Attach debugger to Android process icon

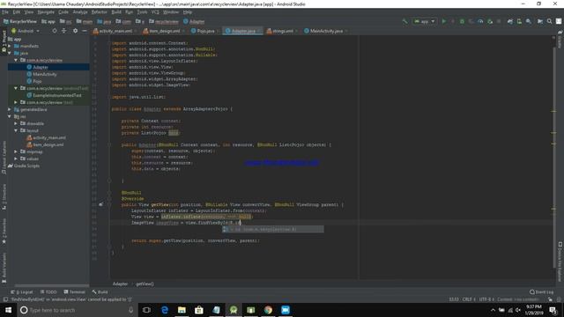point(490,21)
